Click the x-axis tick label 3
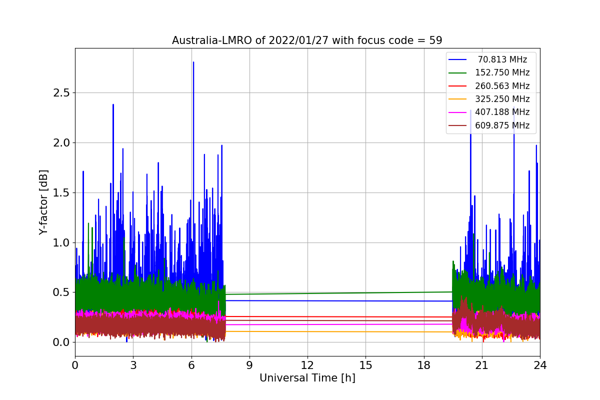 [133, 365]
